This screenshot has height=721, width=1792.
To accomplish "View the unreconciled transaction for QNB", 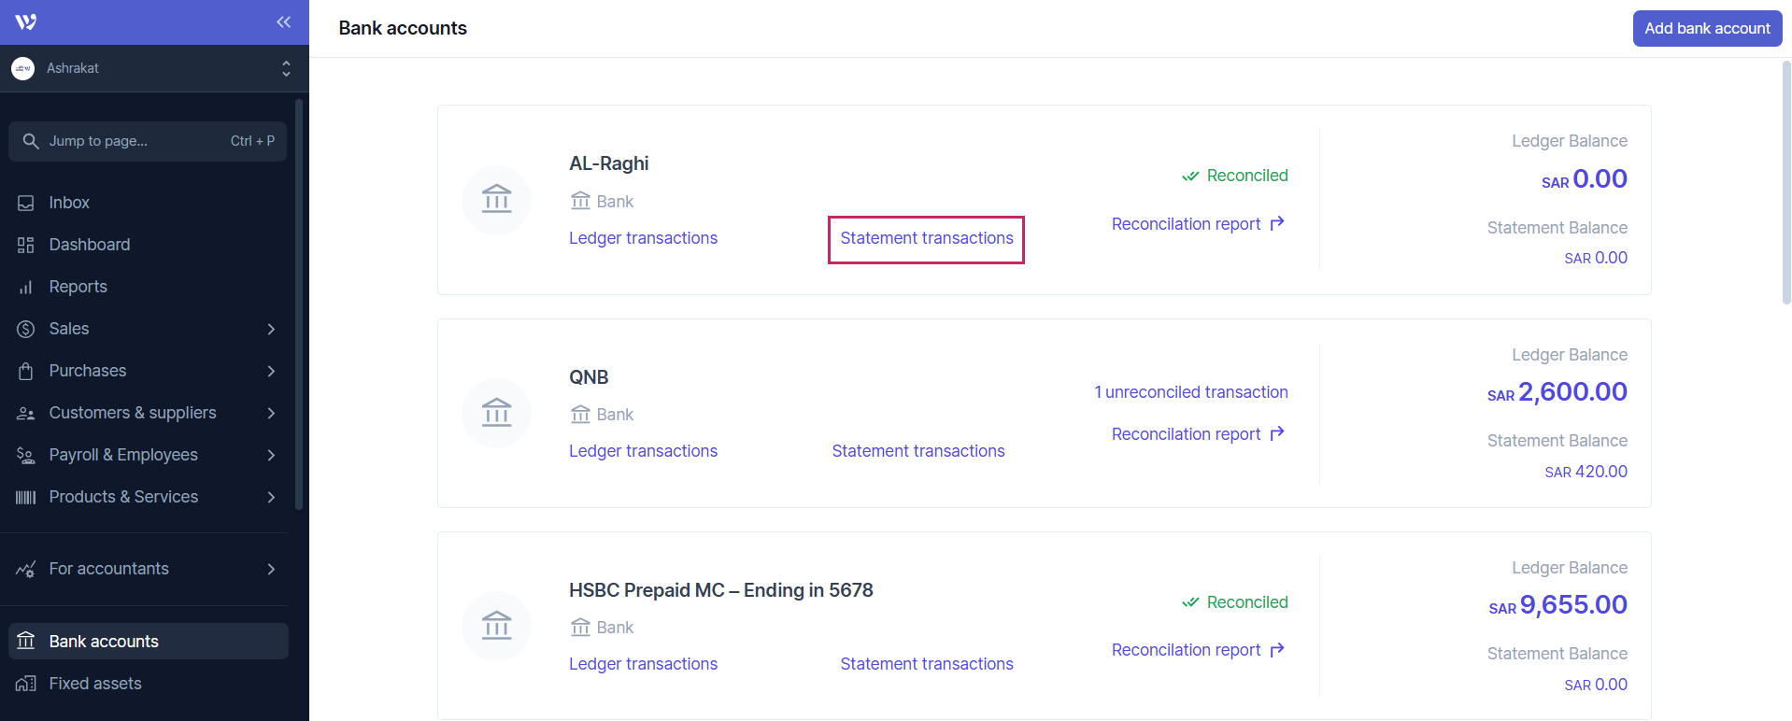I will (x=1190, y=392).
